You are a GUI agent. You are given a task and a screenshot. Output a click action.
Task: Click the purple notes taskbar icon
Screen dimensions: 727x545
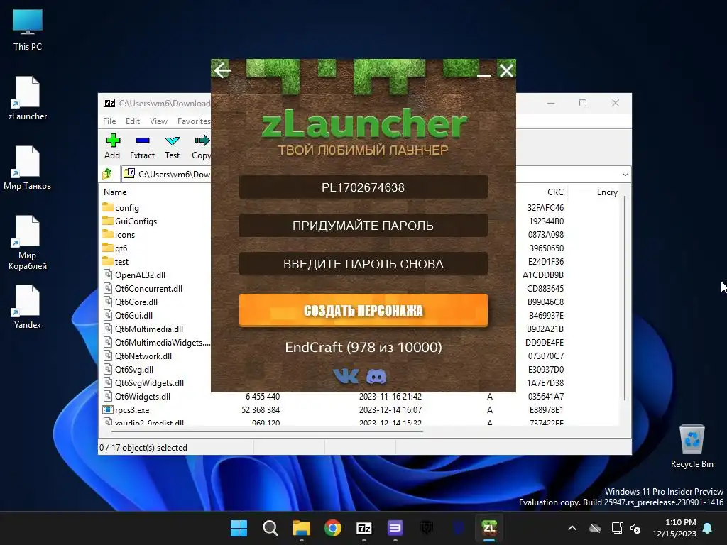395,528
